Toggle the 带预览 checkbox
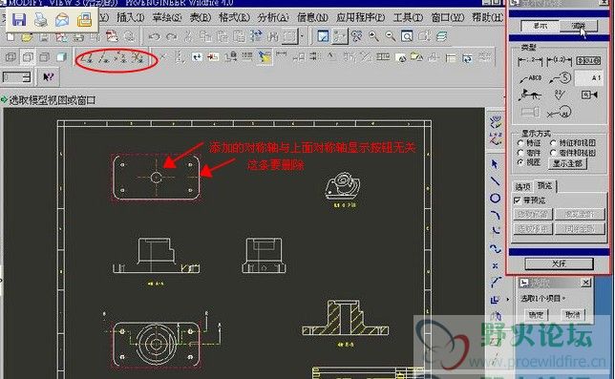Image resolution: width=615 pixels, height=379 pixels. 518,200
